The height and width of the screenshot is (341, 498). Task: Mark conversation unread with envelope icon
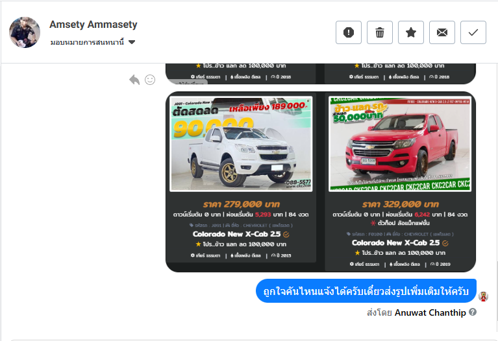(x=442, y=32)
